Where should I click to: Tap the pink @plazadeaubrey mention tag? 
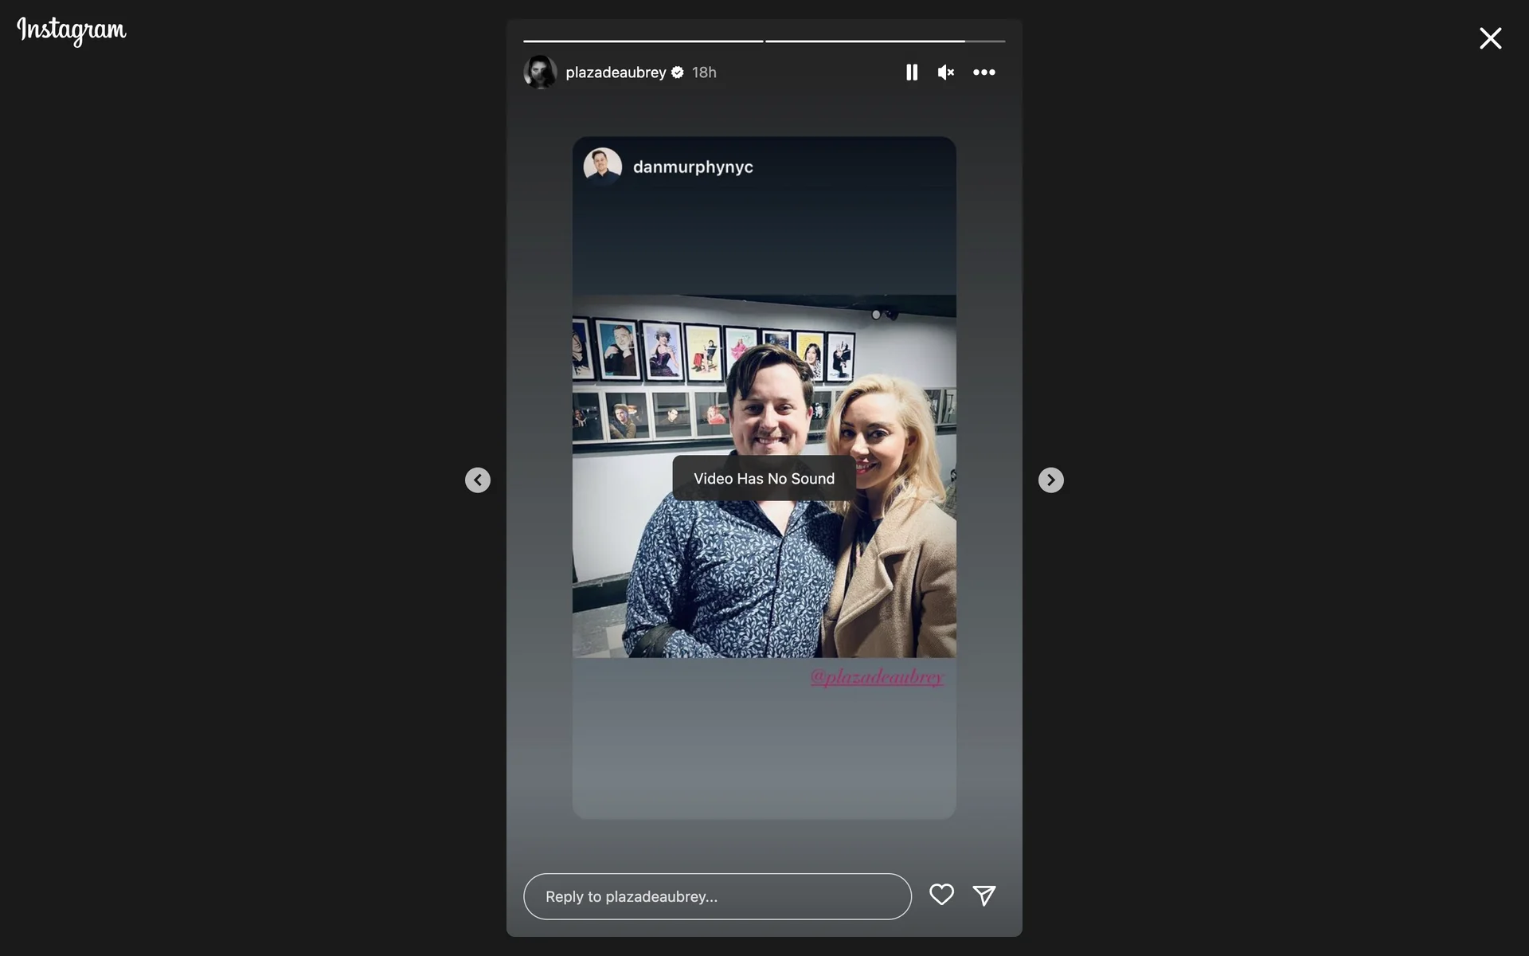(x=876, y=677)
